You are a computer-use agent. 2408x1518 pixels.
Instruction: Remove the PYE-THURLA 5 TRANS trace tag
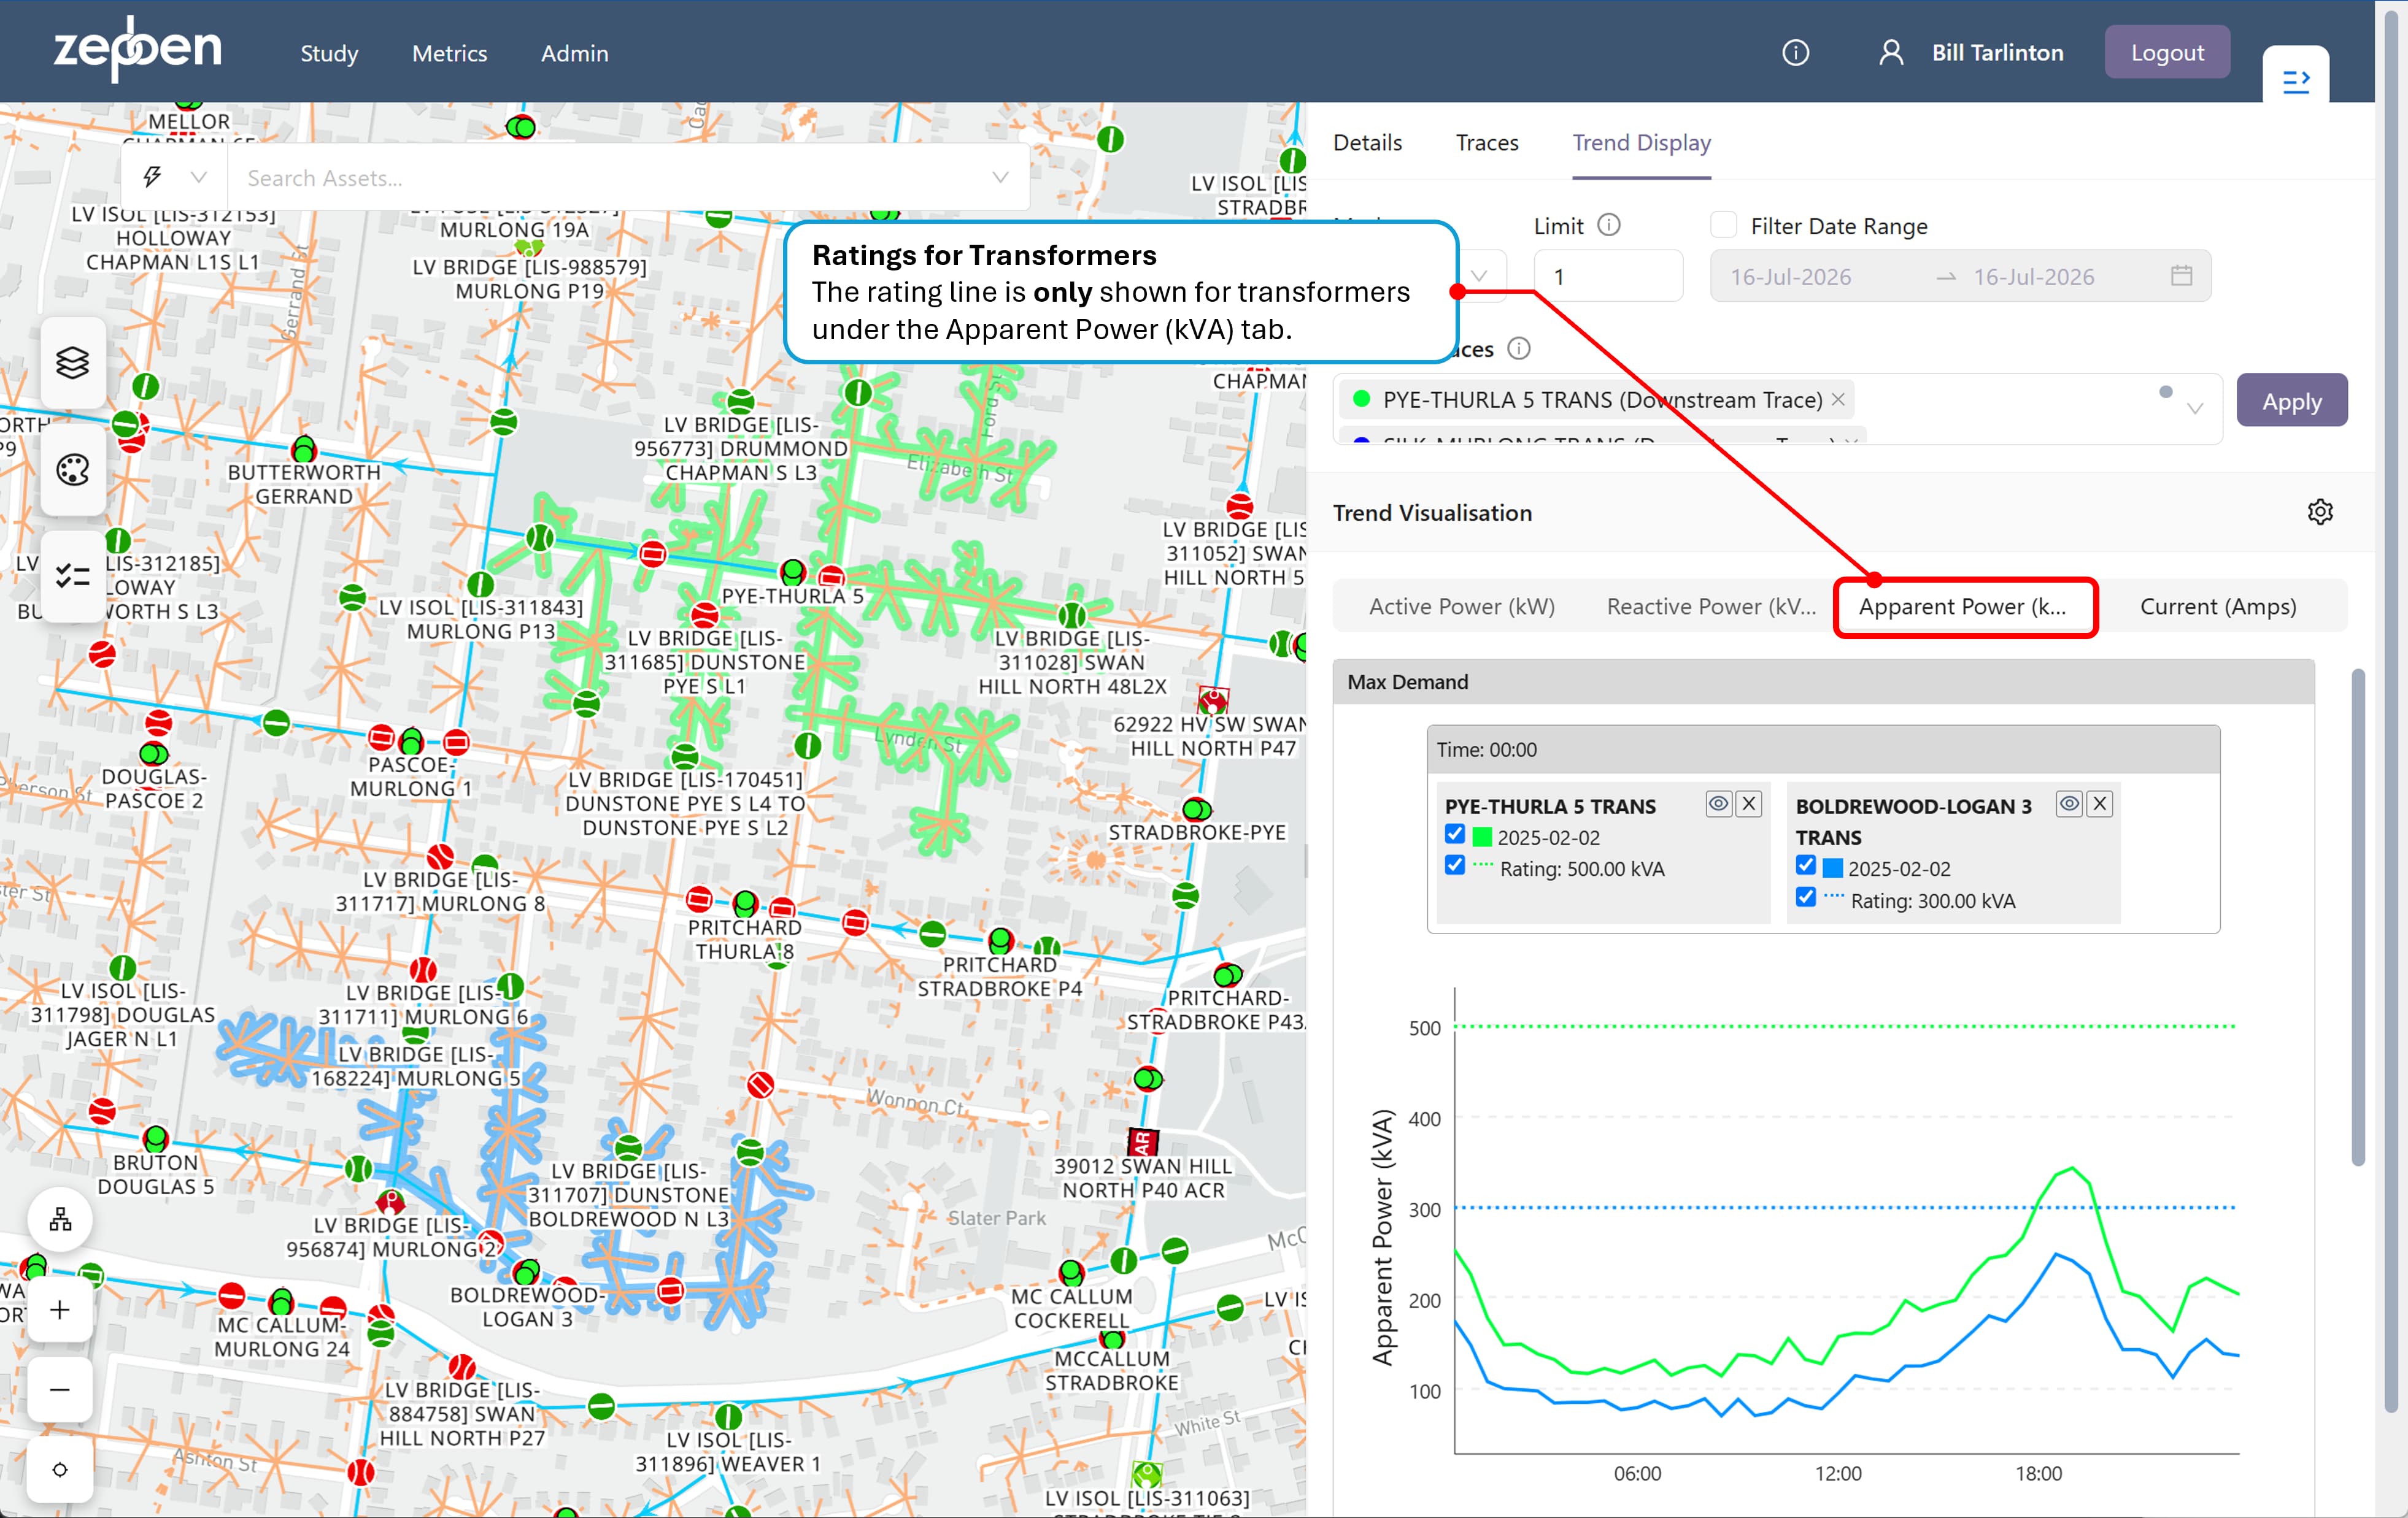coord(1838,400)
